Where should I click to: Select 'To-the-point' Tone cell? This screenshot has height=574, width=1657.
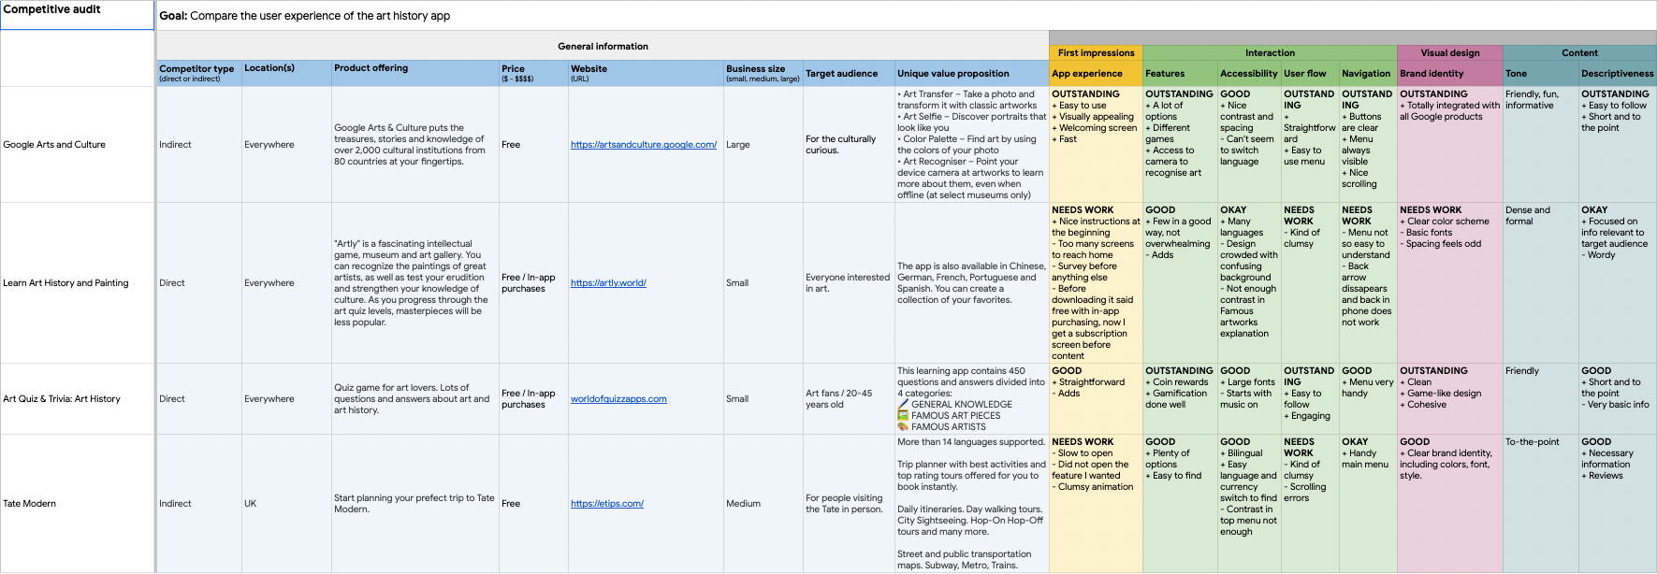[1541, 504]
